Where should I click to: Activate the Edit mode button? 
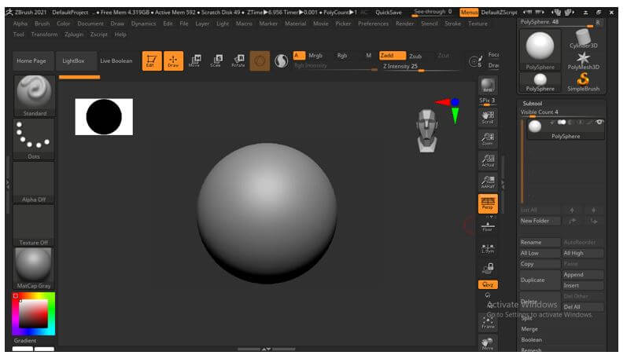(152, 61)
